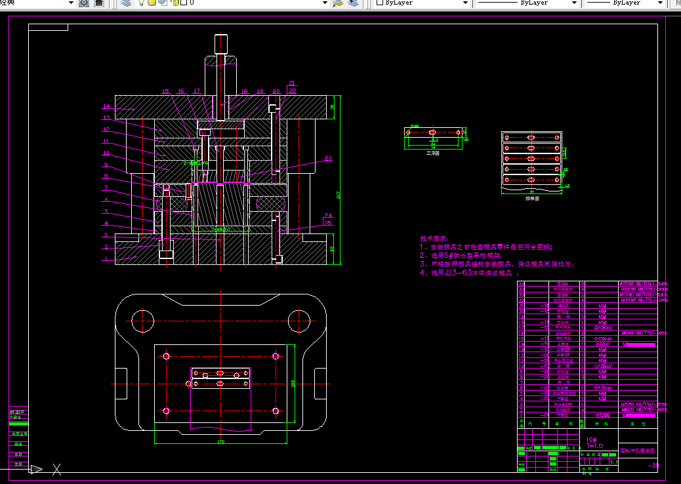Click HT200 in parts list row 1
The width and height of the screenshot is (681, 484).
point(602,415)
